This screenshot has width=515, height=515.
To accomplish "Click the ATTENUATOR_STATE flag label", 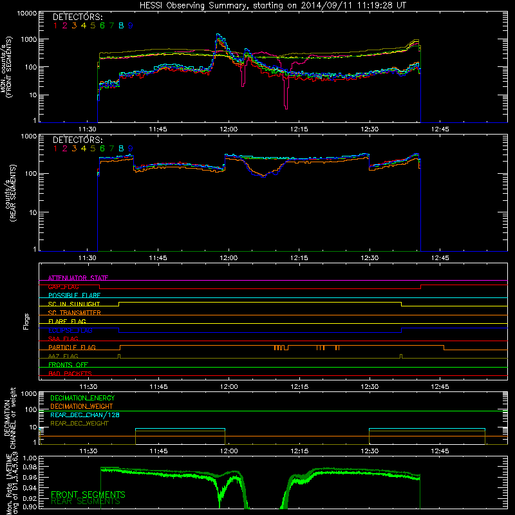I will [x=78, y=278].
